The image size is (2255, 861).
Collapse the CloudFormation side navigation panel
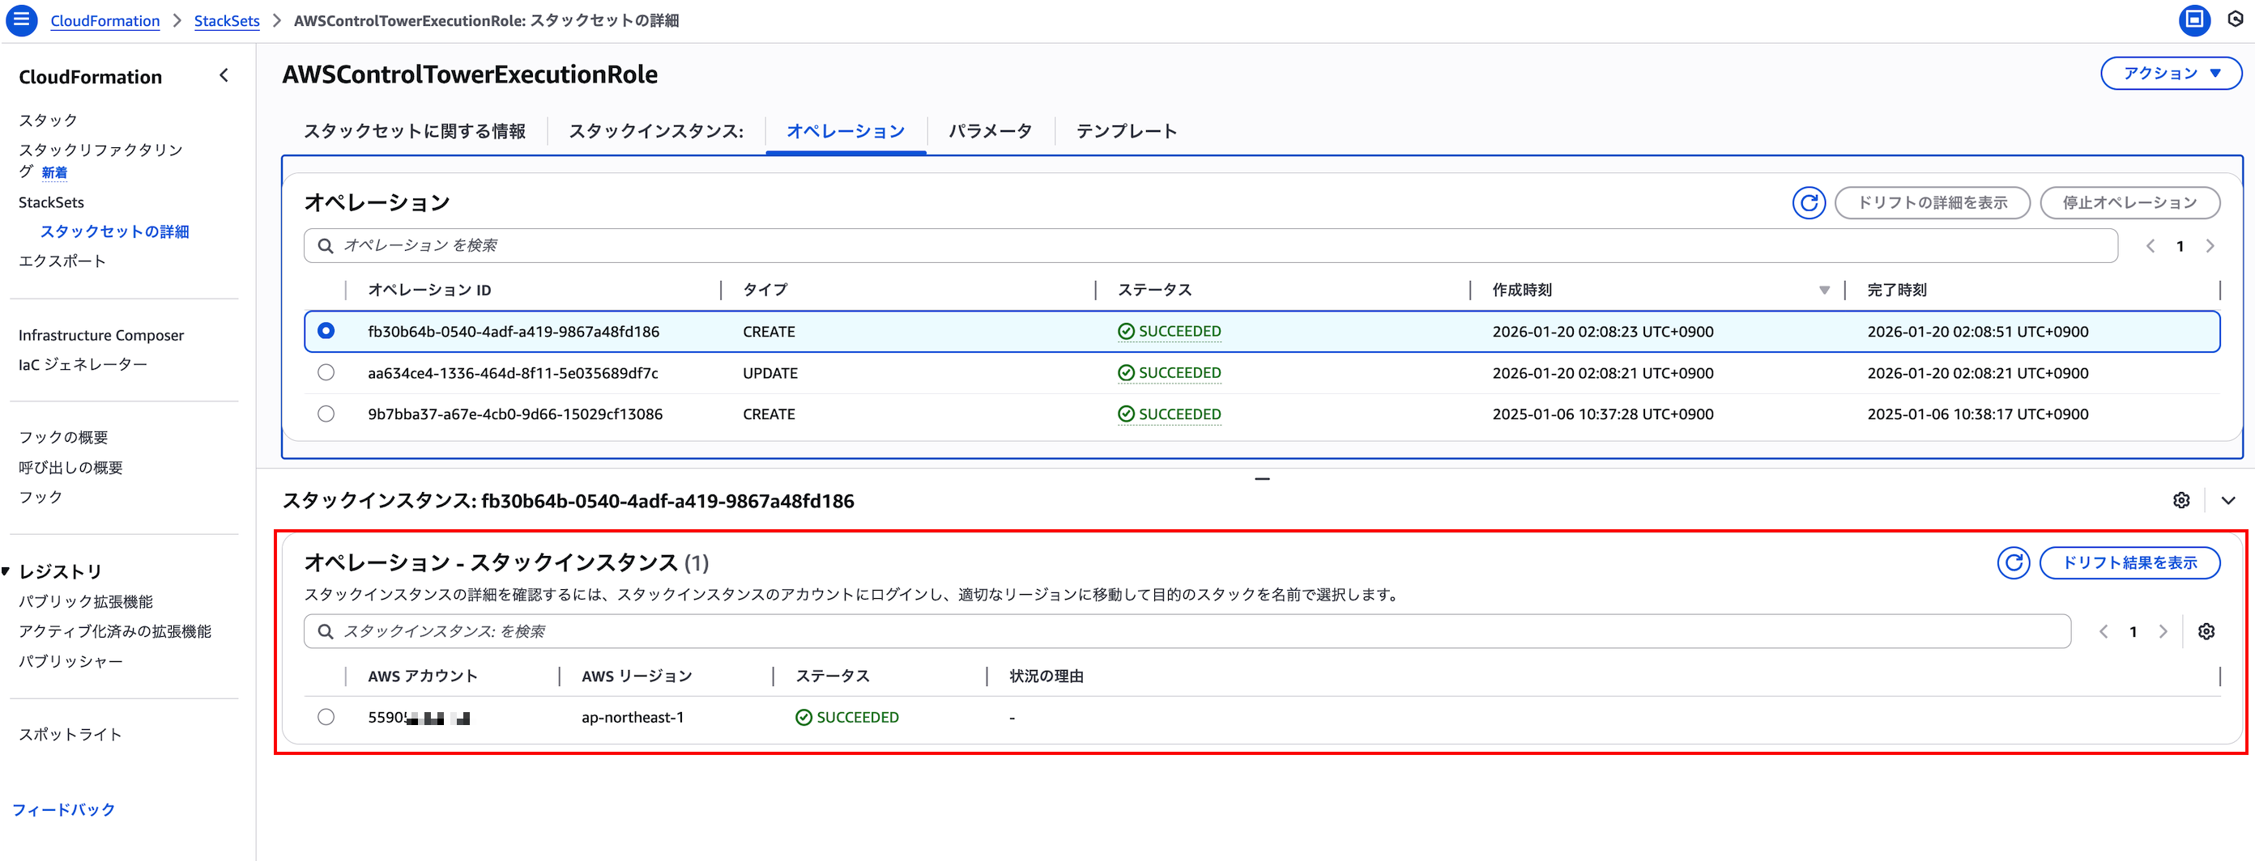pyautogui.click(x=224, y=75)
